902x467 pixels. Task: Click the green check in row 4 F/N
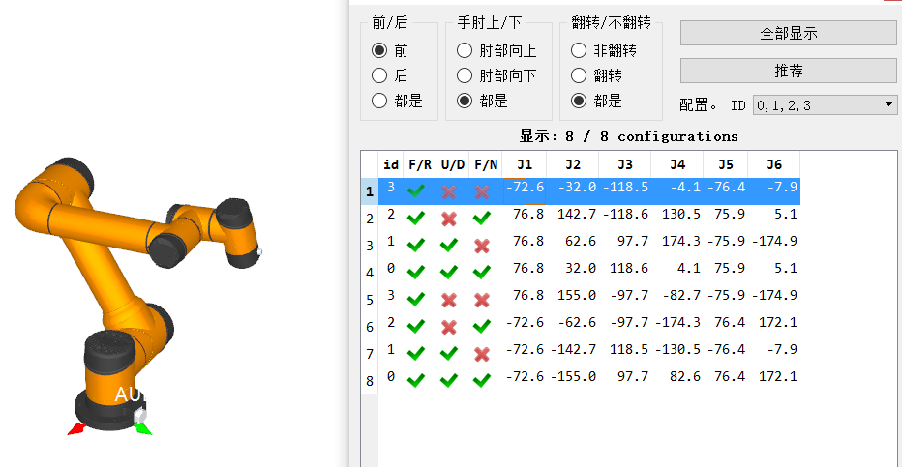(482, 273)
